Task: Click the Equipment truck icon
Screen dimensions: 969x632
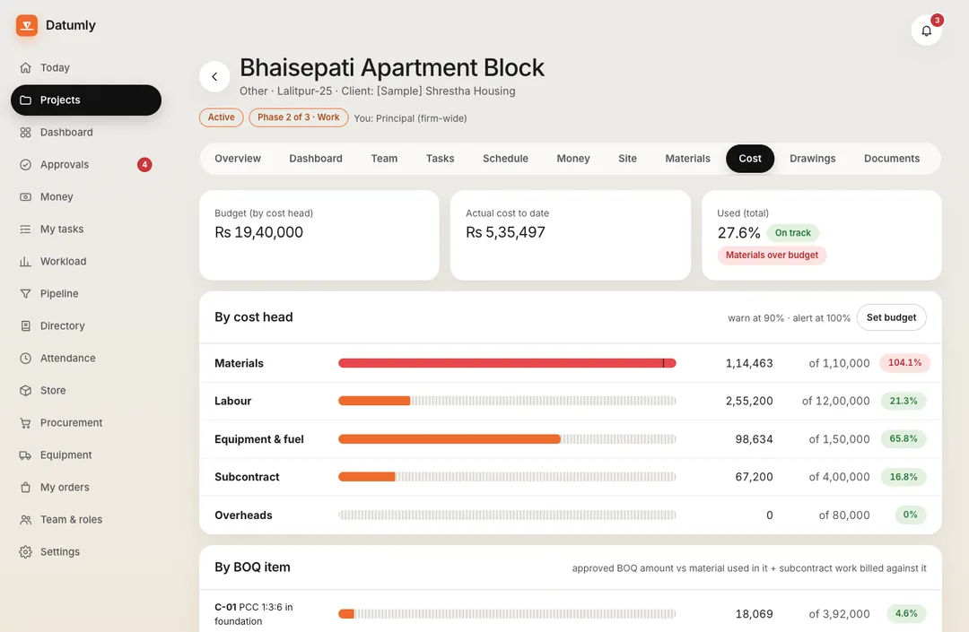Action: 25,455
